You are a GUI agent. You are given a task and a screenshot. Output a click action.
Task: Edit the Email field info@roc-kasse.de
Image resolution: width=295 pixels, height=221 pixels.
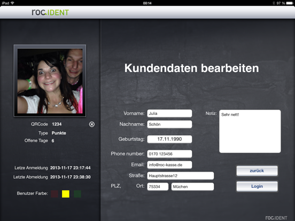click(x=169, y=164)
